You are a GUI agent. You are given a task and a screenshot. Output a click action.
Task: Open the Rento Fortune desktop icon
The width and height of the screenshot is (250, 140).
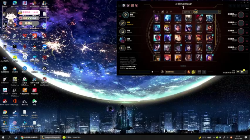pos(15,81)
